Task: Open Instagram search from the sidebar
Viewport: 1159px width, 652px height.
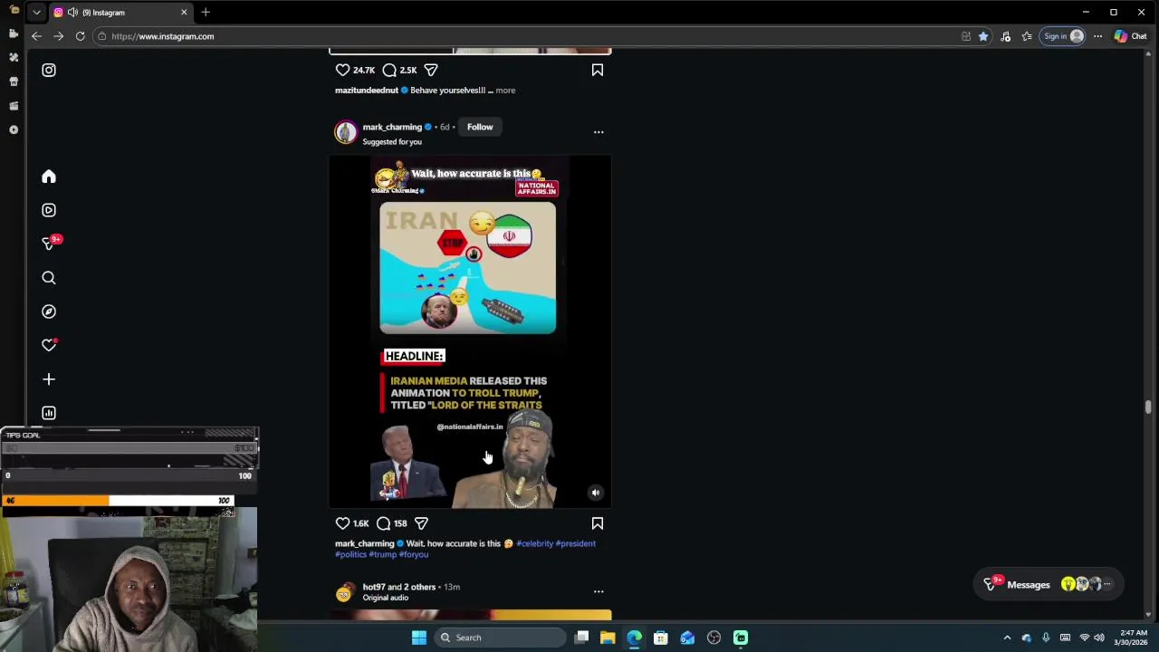Action: tap(49, 278)
